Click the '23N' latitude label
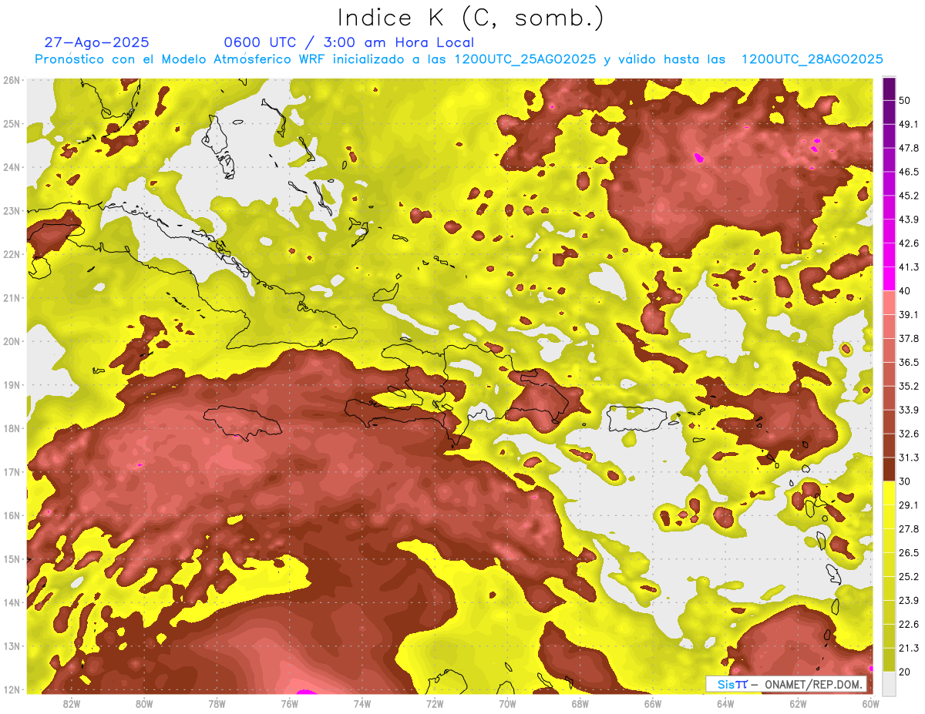The width and height of the screenshot is (925, 714). coord(12,211)
